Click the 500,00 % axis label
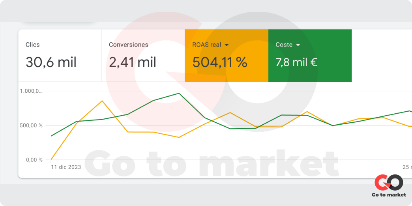This screenshot has width=412, height=206. pyautogui.click(x=31, y=125)
